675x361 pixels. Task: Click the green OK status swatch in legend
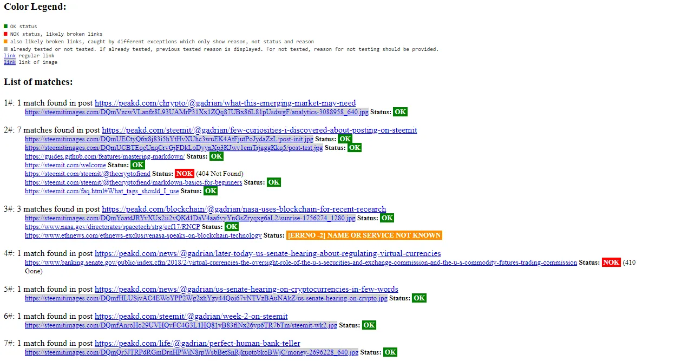[x=6, y=26]
